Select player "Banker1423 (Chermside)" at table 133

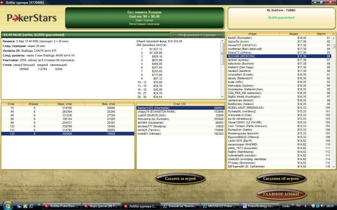coord(181,108)
